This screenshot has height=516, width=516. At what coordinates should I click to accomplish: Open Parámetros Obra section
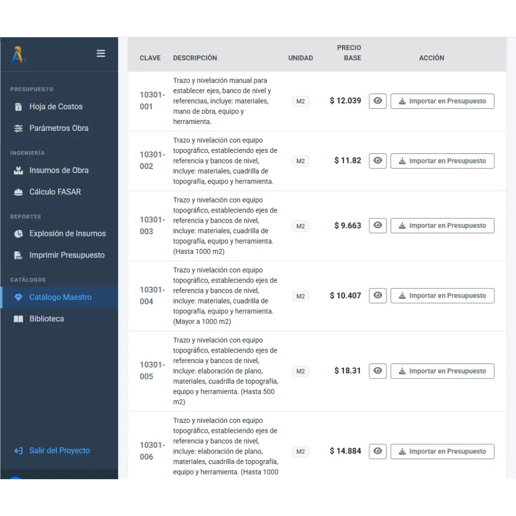(59, 128)
